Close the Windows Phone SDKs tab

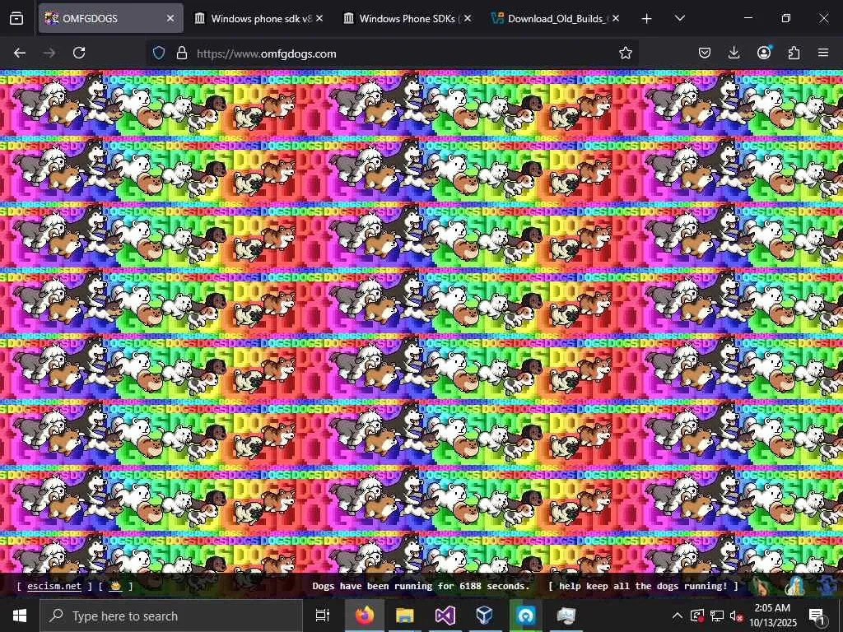pos(468,18)
